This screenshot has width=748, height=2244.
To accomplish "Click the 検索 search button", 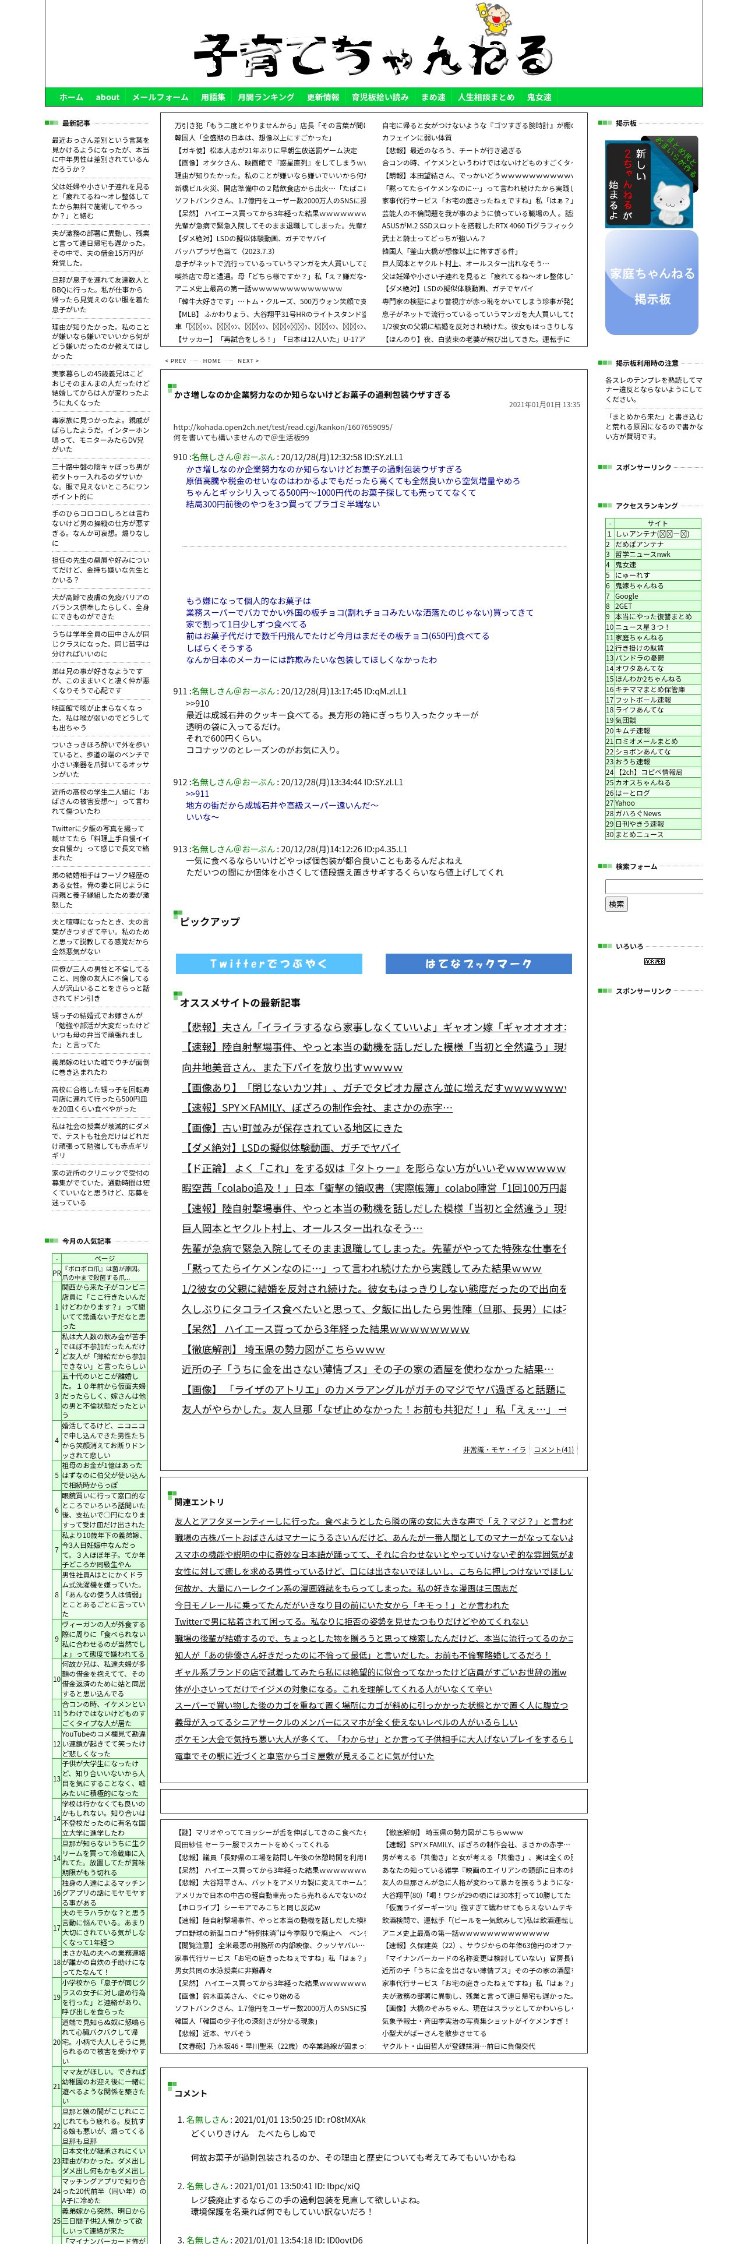I will coord(616,904).
